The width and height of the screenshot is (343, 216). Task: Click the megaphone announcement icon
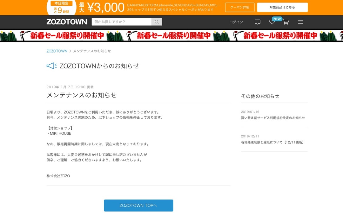coord(52,66)
